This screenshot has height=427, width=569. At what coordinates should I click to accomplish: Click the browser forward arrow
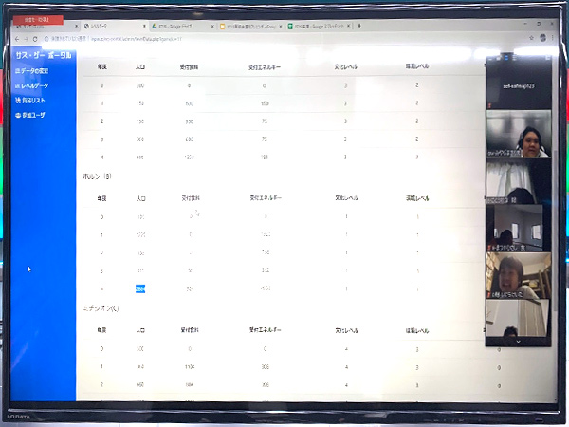point(26,39)
